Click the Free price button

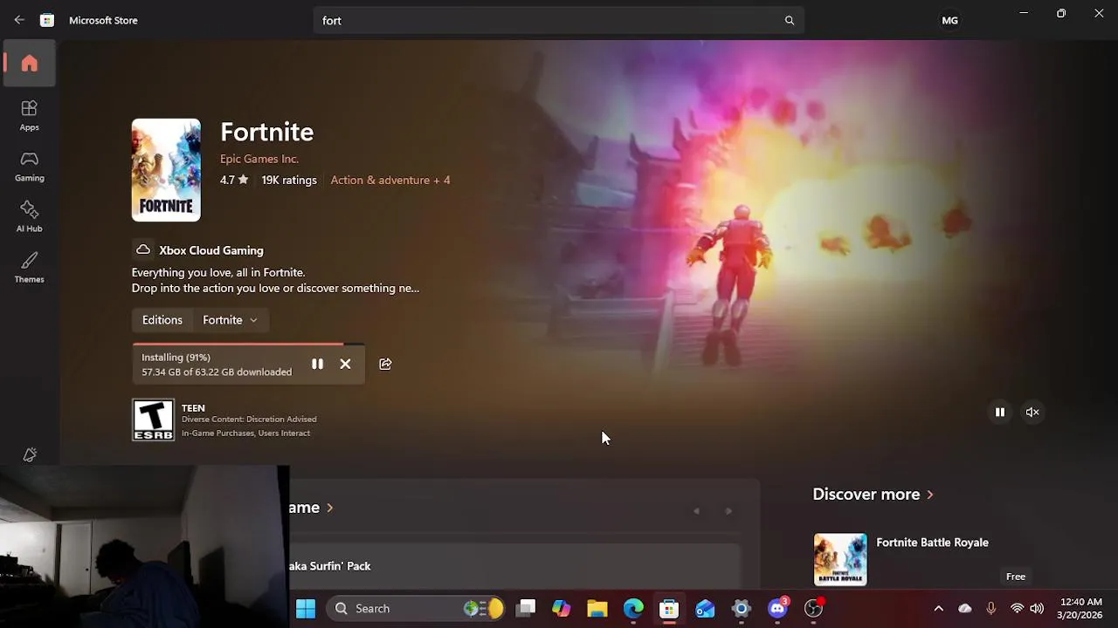coord(1016,577)
